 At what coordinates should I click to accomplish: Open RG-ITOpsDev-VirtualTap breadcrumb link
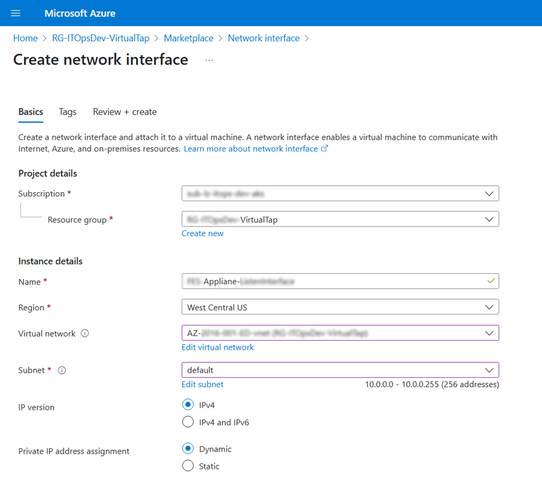pos(101,38)
